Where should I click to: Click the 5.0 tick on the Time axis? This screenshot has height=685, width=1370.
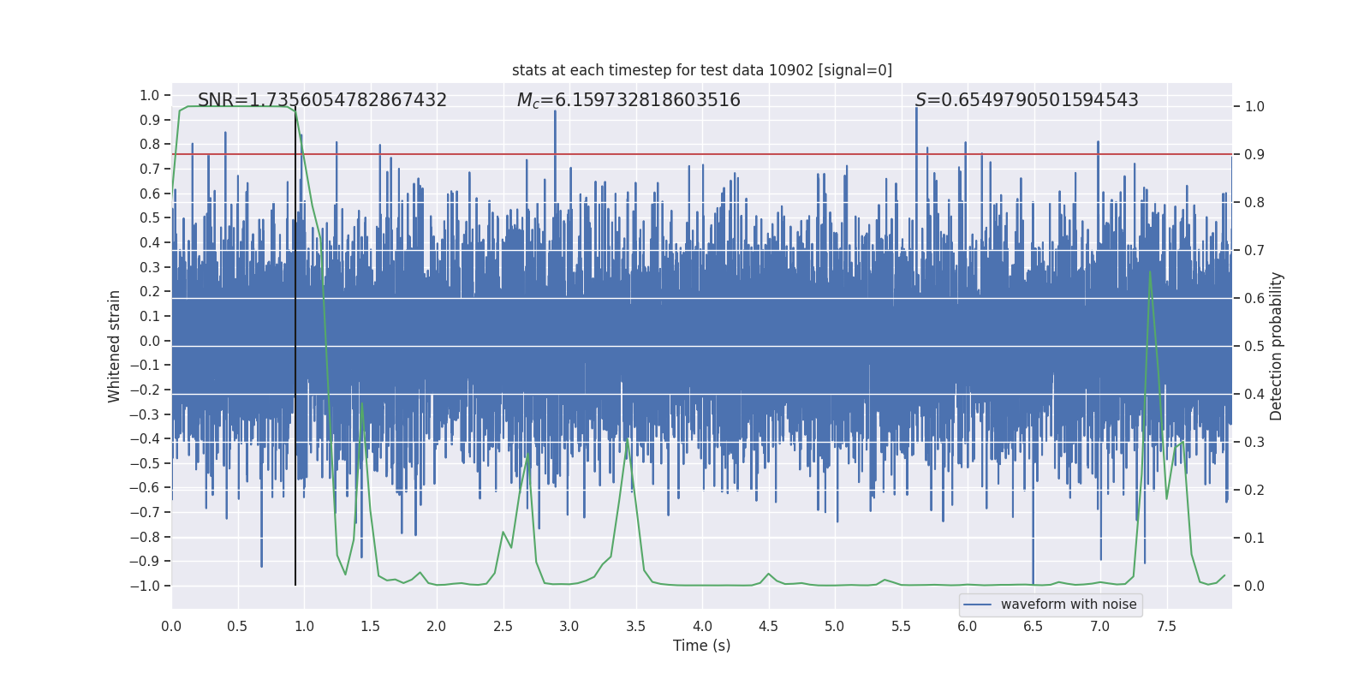click(x=835, y=626)
